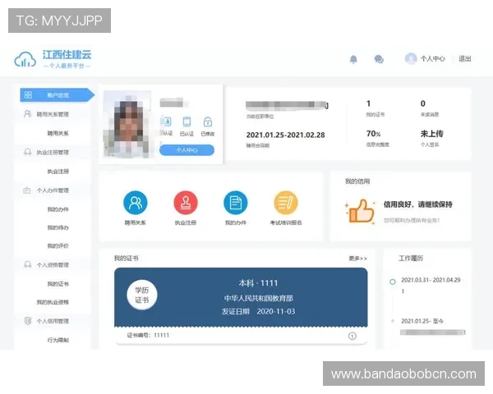The image size is (493, 394).
Task: Click the thumbs-up credit icon
Action: [361, 211]
